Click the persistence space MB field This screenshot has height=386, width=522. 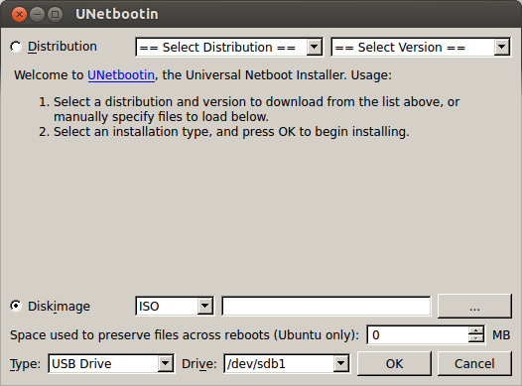pyautogui.click(x=418, y=334)
